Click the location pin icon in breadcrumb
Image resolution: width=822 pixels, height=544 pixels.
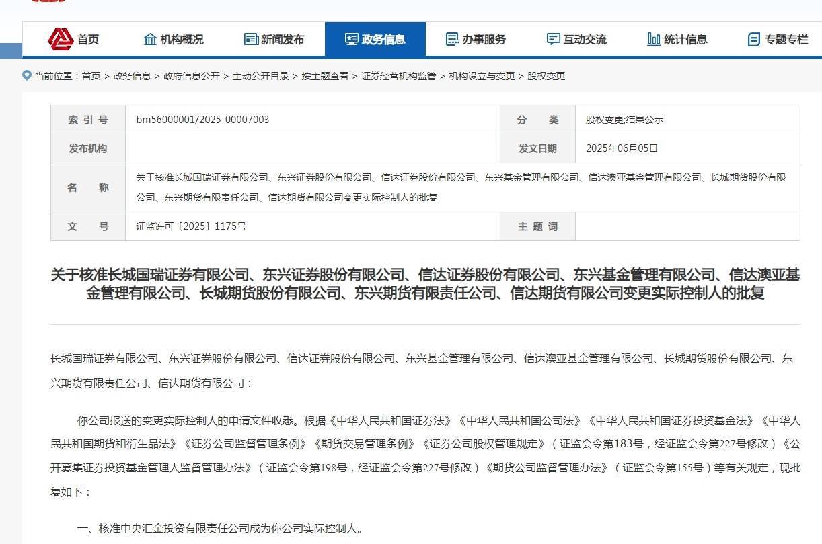coord(27,75)
